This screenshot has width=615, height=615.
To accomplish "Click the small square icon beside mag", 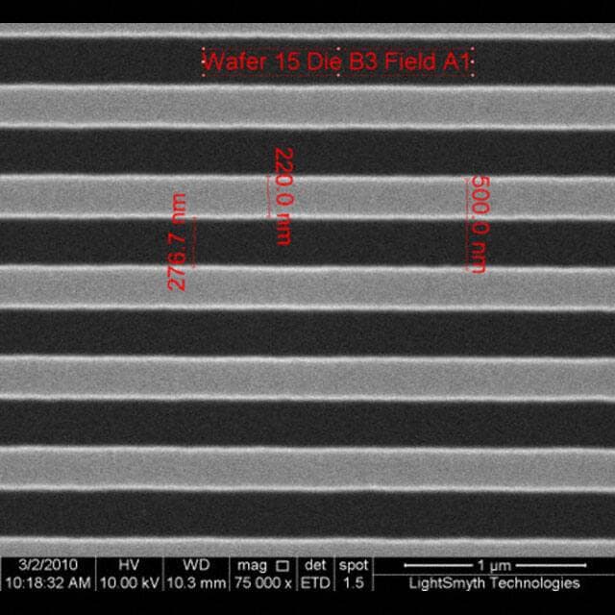I will point(283,566).
